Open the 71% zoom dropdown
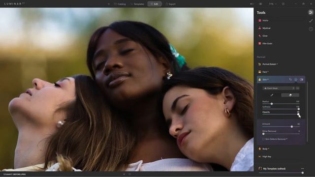The image size is (315, 177). pyautogui.click(x=273, y=4)
